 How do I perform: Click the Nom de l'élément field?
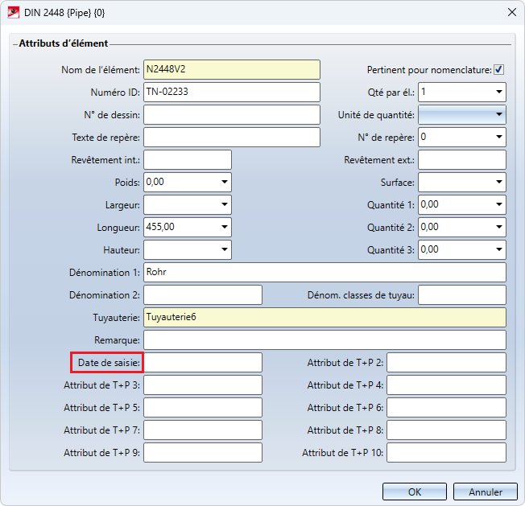click(x=231, y=70)
